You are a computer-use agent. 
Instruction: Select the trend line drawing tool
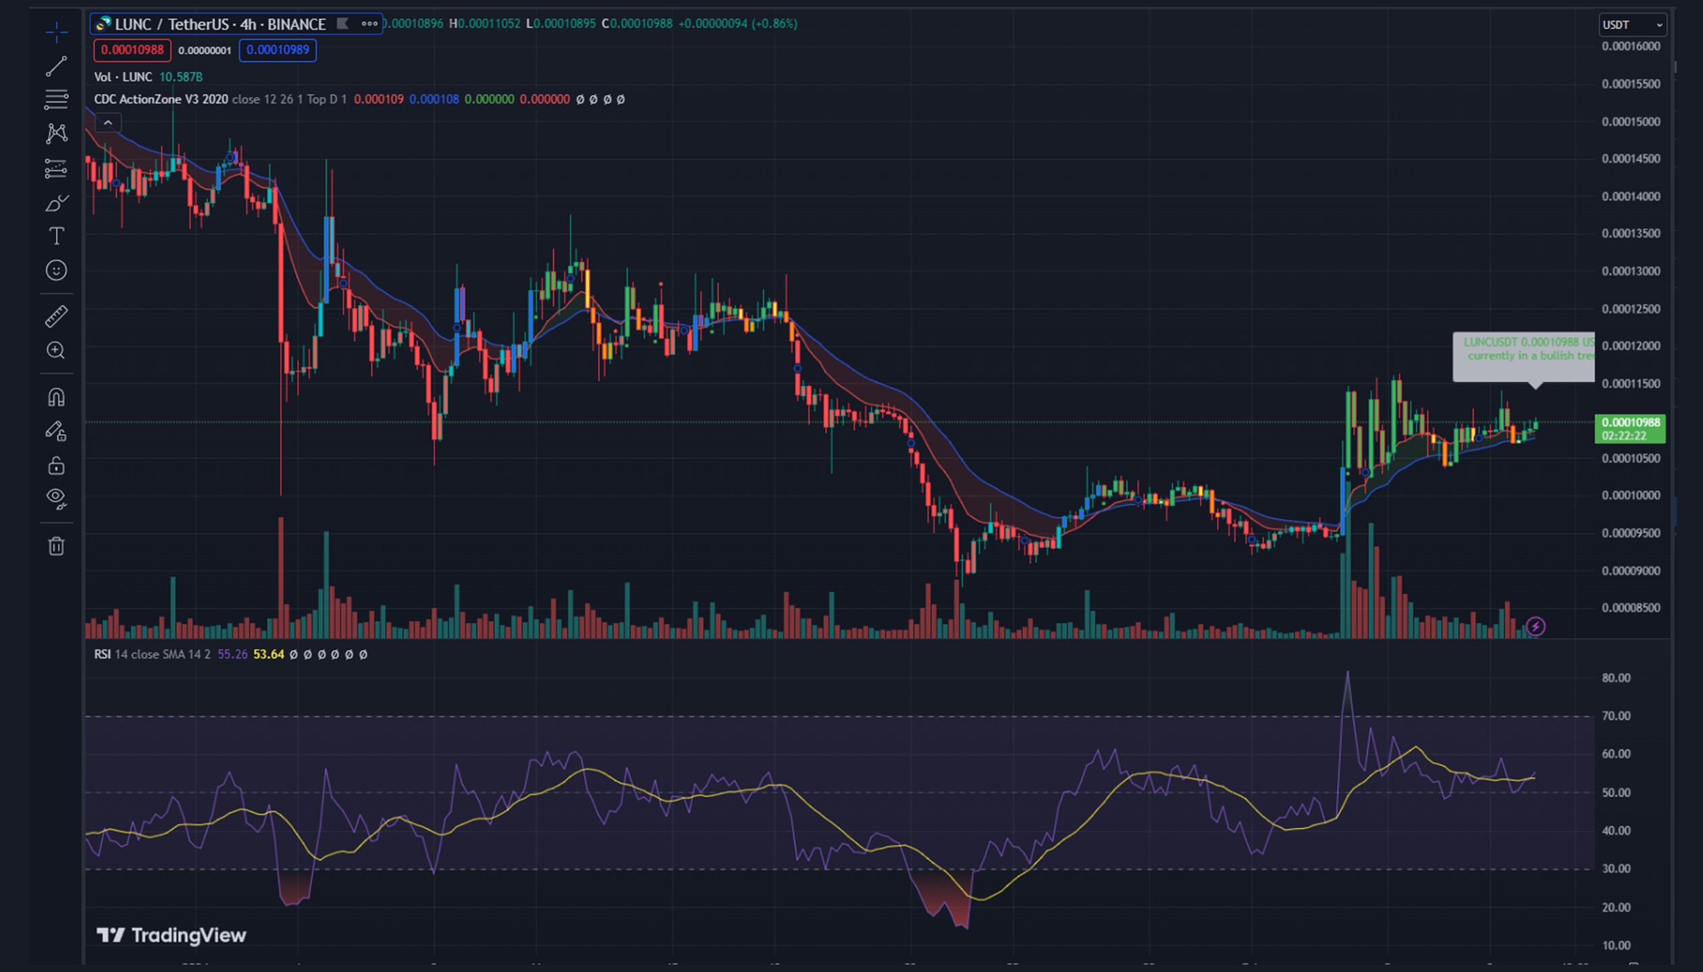pos(56,65)
